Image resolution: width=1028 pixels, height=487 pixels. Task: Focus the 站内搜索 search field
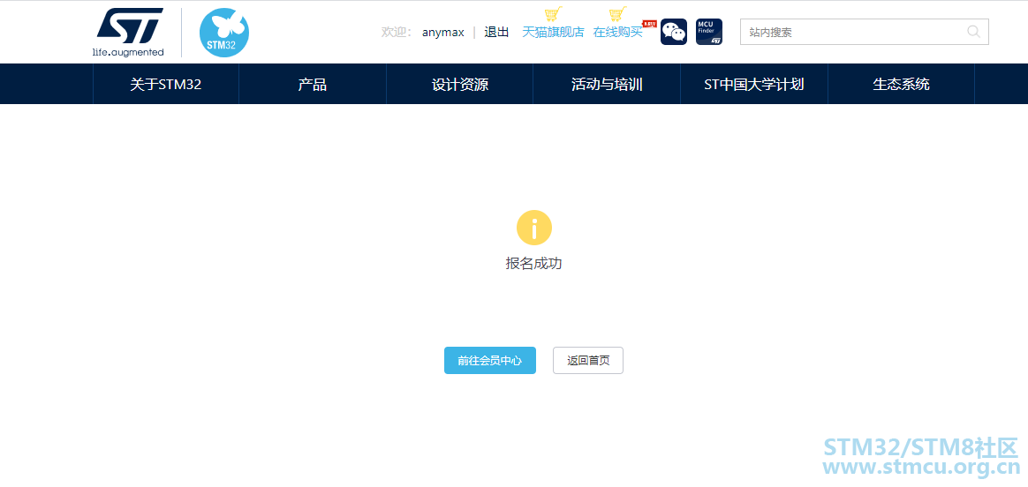point(864,32)
